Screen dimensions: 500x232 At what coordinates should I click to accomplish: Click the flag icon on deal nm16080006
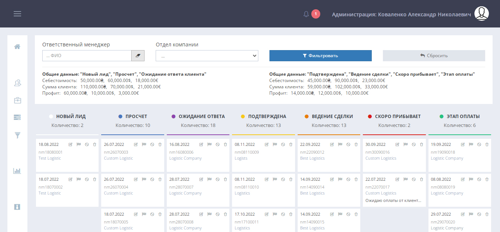click(x=209, y=144)
